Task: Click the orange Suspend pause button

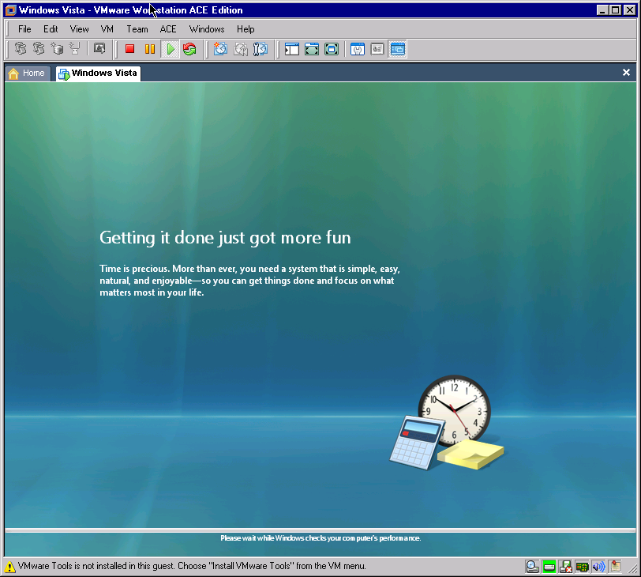Action: (x=150, y=49)
